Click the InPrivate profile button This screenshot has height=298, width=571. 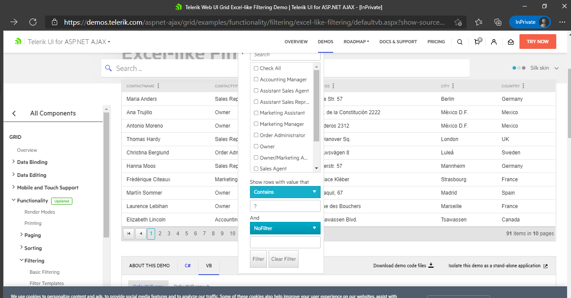[529, 22]
